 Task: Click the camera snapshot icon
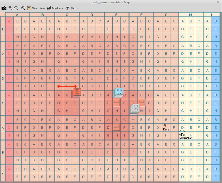click(4, 8)
